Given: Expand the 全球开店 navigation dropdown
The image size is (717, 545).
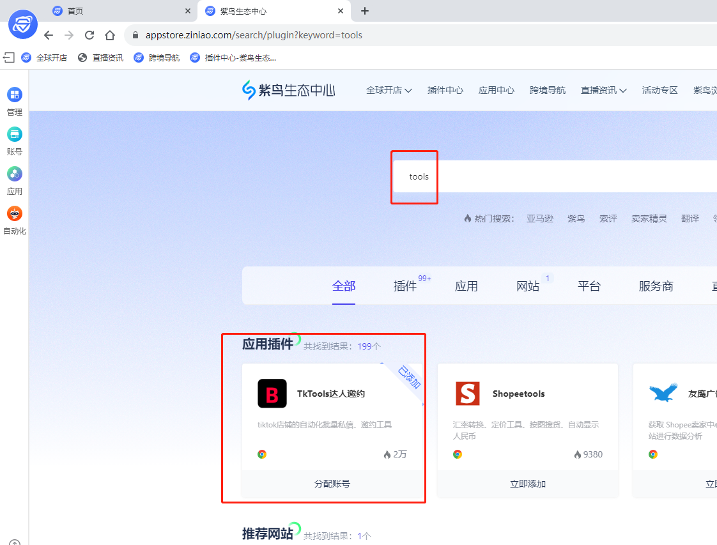Looking at the screenshot, I should click(x=389, y=90).
